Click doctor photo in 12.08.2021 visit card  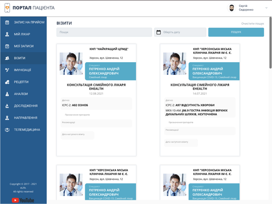point(71,64)
